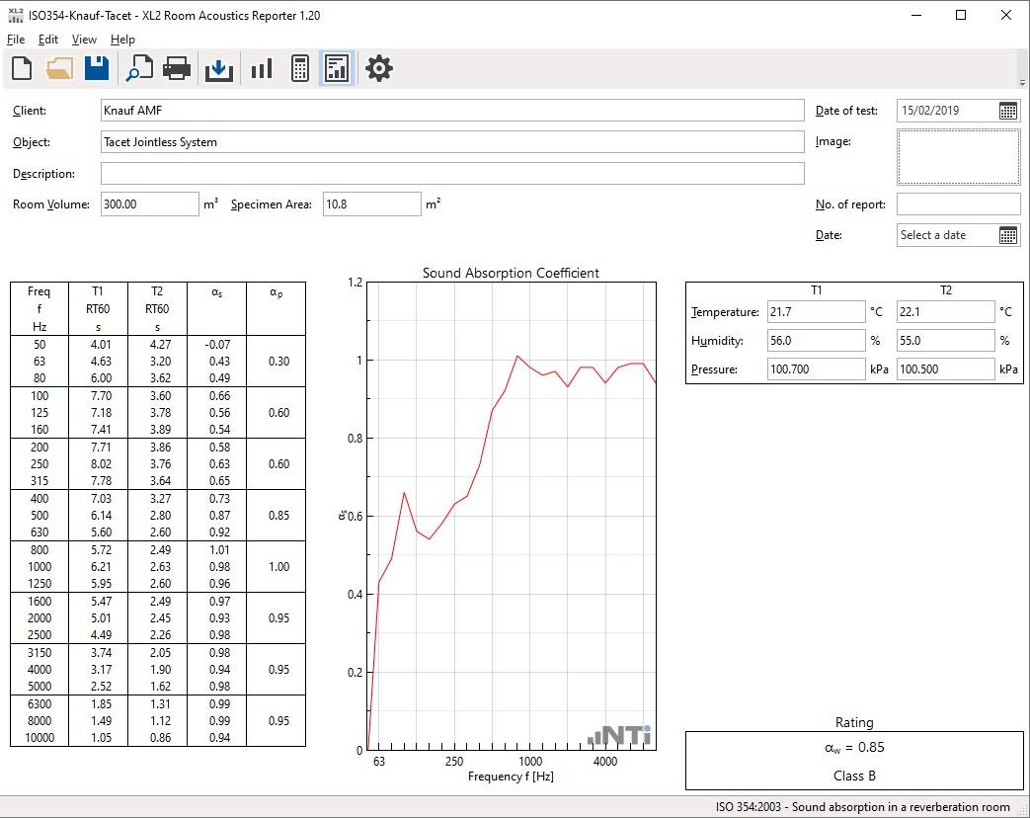Create a new report with the blank page icon

point(22,68)
